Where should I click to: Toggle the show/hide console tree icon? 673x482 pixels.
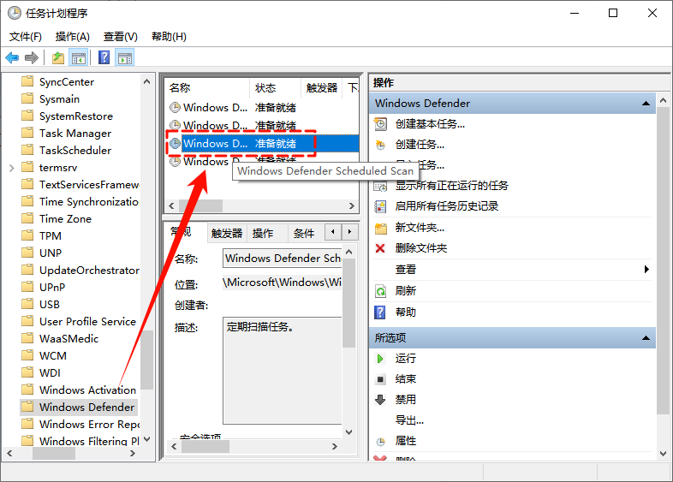coord(79,57)
